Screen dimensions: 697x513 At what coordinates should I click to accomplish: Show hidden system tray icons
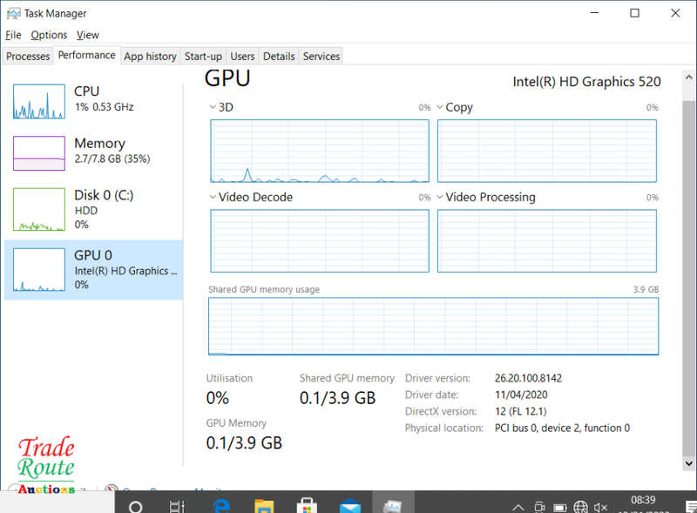(518, 507)
